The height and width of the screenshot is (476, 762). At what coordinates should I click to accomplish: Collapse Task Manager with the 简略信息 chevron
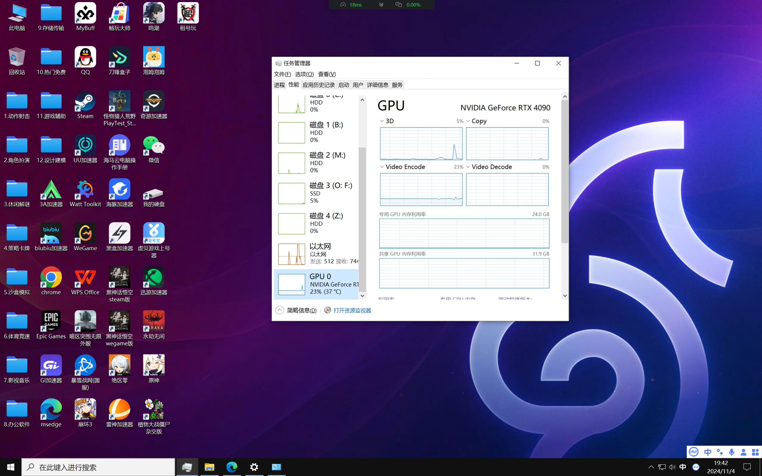coord(279,310)
